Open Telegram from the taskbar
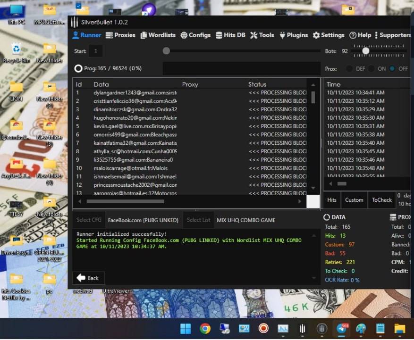 click(342, 329)
